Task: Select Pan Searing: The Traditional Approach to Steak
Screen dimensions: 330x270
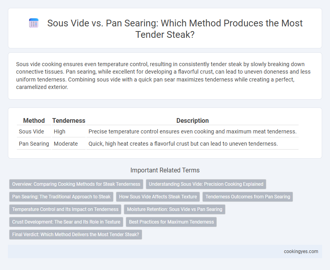Action: pyautogui.click(x=61, y=197)
